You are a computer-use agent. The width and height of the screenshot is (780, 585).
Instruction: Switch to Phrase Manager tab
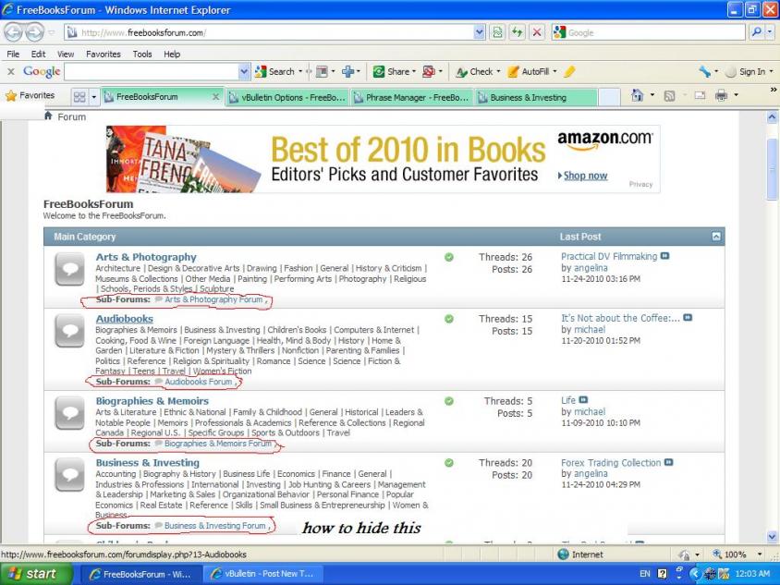click(x=412, y=98)
